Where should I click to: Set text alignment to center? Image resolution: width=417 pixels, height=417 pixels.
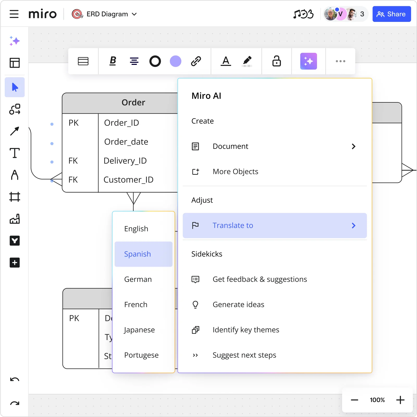tap(134, 61)
